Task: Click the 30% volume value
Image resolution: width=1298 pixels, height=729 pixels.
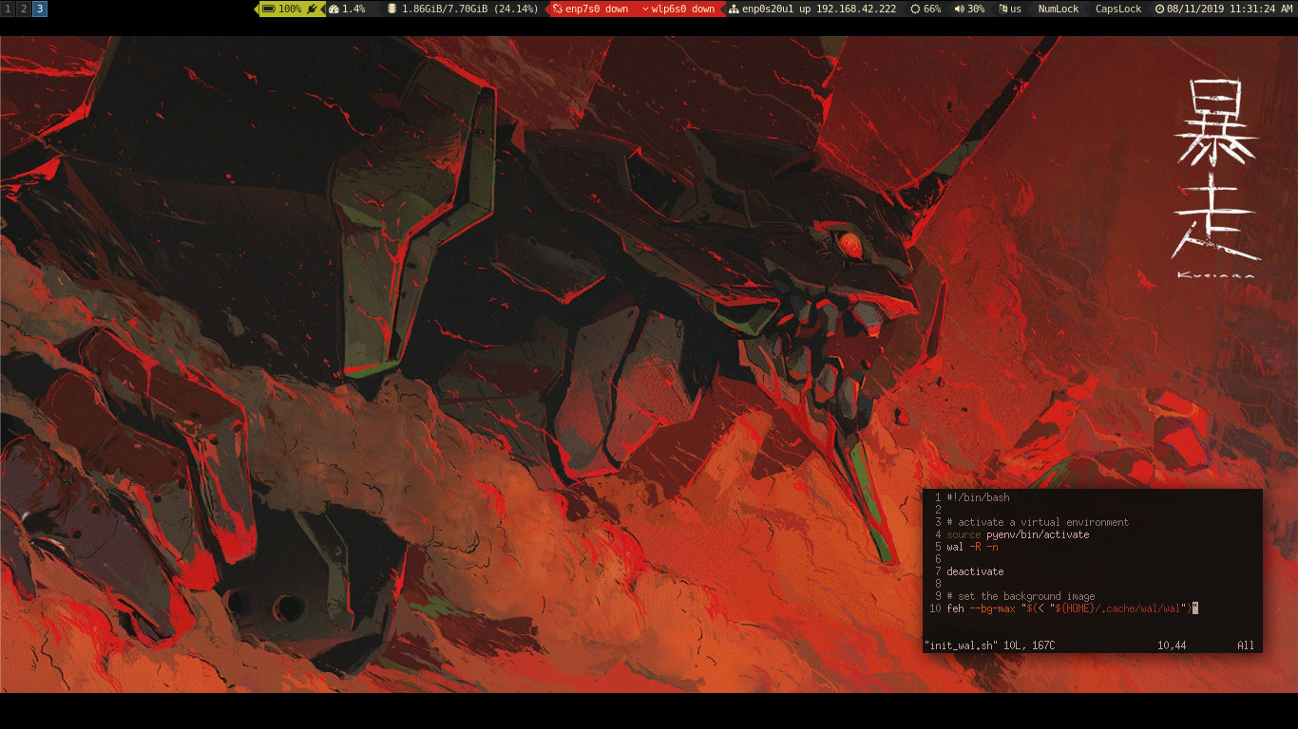Action: pos(976,9)
